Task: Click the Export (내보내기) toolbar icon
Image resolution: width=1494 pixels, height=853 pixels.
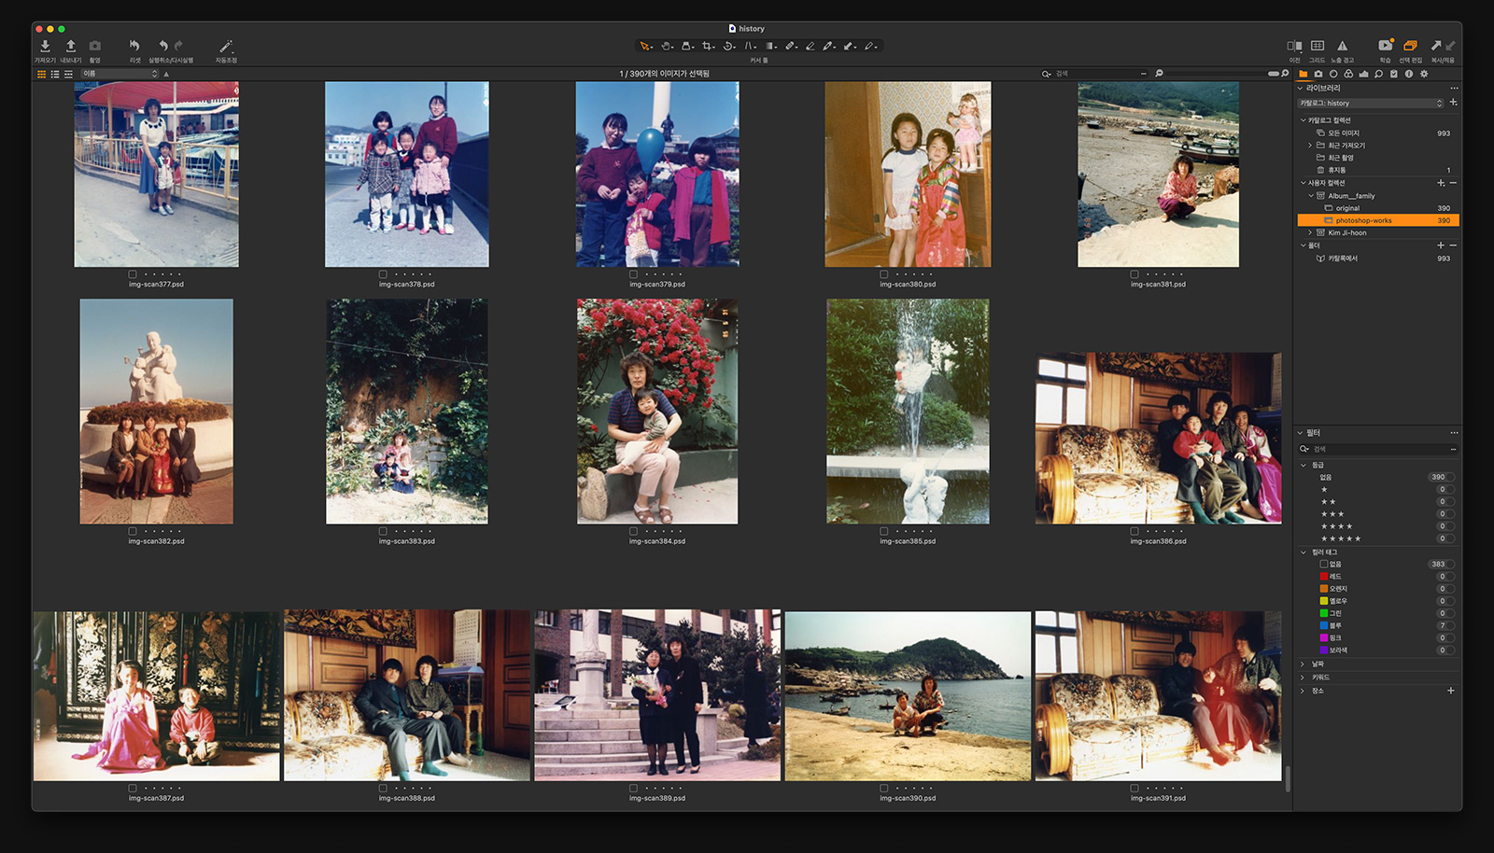Action: [x=70, y=46]
